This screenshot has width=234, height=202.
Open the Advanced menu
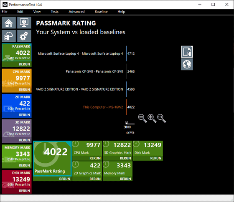click(76, 12)
